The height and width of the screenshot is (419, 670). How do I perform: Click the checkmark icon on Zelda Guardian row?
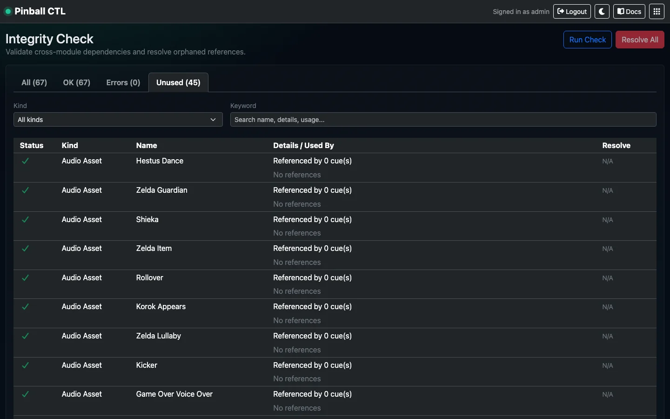25,190
